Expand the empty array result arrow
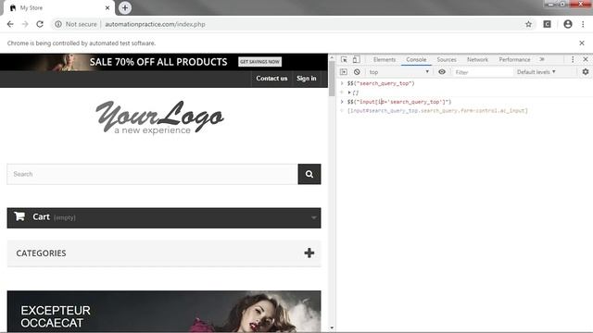593x333 pixels. [349, 92]
